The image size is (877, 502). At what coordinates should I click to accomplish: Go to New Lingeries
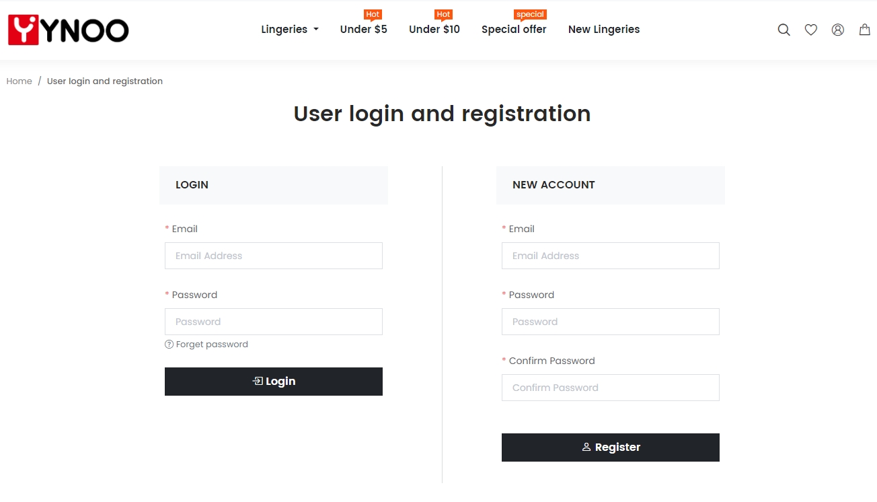pos(604,30)
